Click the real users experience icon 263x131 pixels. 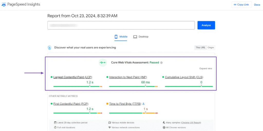click(50, 47)
